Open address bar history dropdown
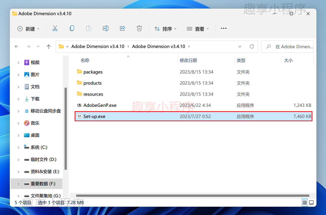 pyautogui.click(x=240, y=46)
